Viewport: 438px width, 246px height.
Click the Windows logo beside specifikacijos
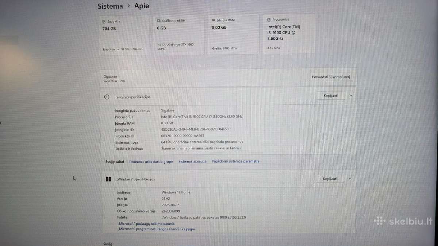(x=108, y=179)
